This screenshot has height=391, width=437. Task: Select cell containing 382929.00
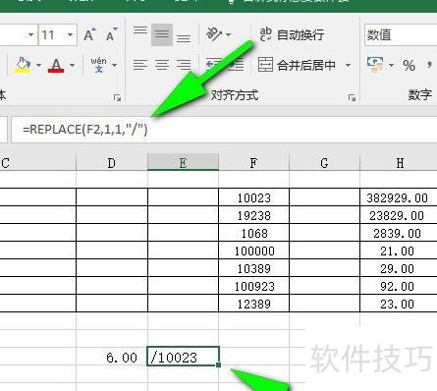pos(399,197)
